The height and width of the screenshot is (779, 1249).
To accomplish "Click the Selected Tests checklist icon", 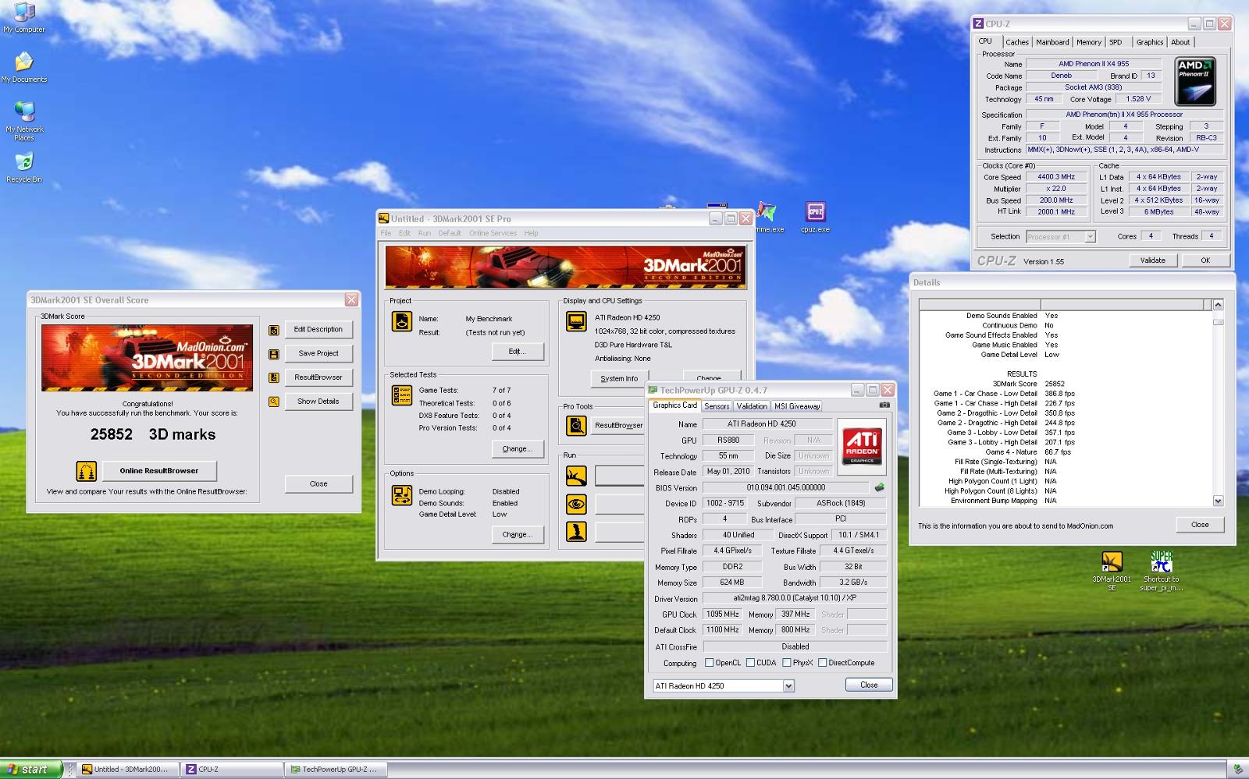I will (402, 395).
